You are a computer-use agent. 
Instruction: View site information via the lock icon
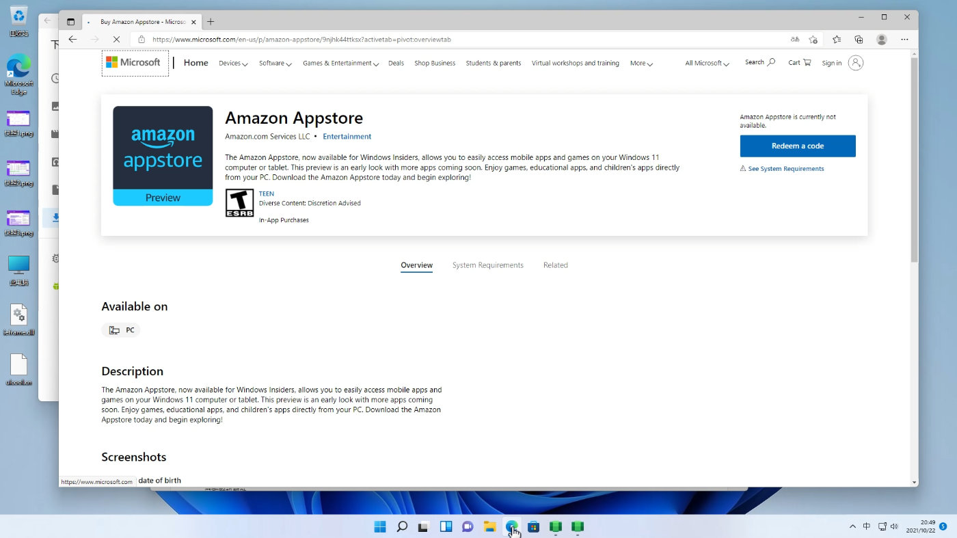click(x=141, y=40)
